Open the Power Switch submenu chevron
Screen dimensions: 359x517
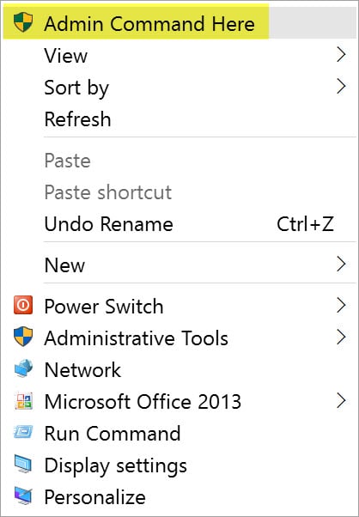click(341, 305)
